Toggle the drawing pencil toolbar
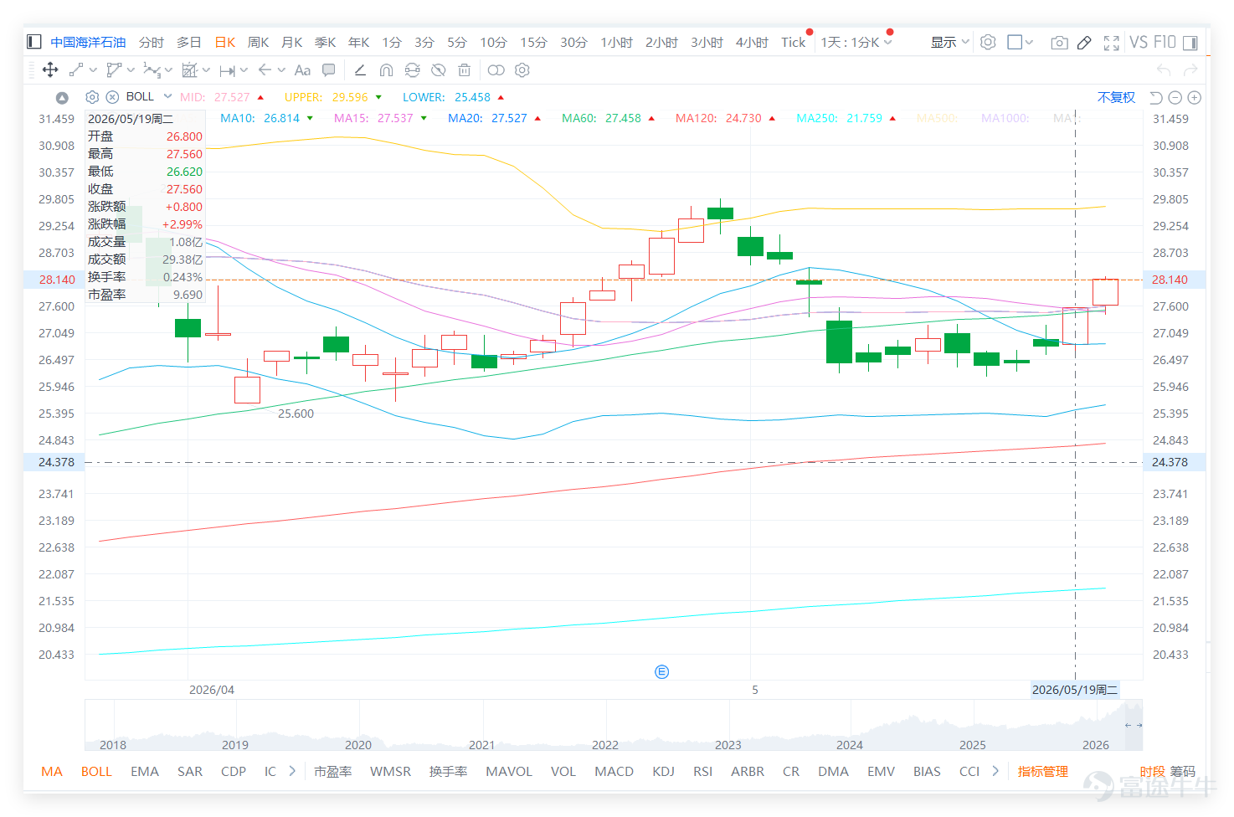Screen dimensions: 1234x817 tap(1084, 43)
